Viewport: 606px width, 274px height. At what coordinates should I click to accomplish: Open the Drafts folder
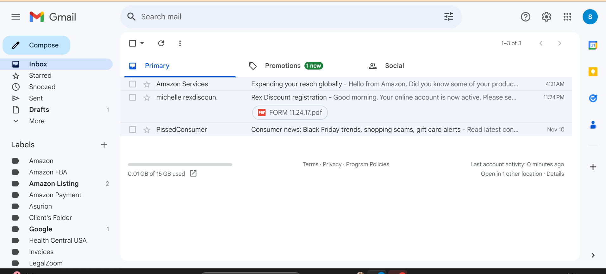pos(56,110)
